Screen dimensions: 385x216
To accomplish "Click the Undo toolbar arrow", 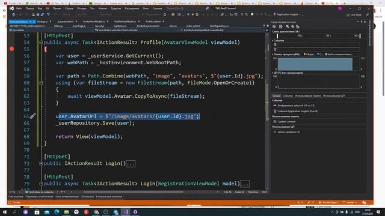I will pos(48,14).
